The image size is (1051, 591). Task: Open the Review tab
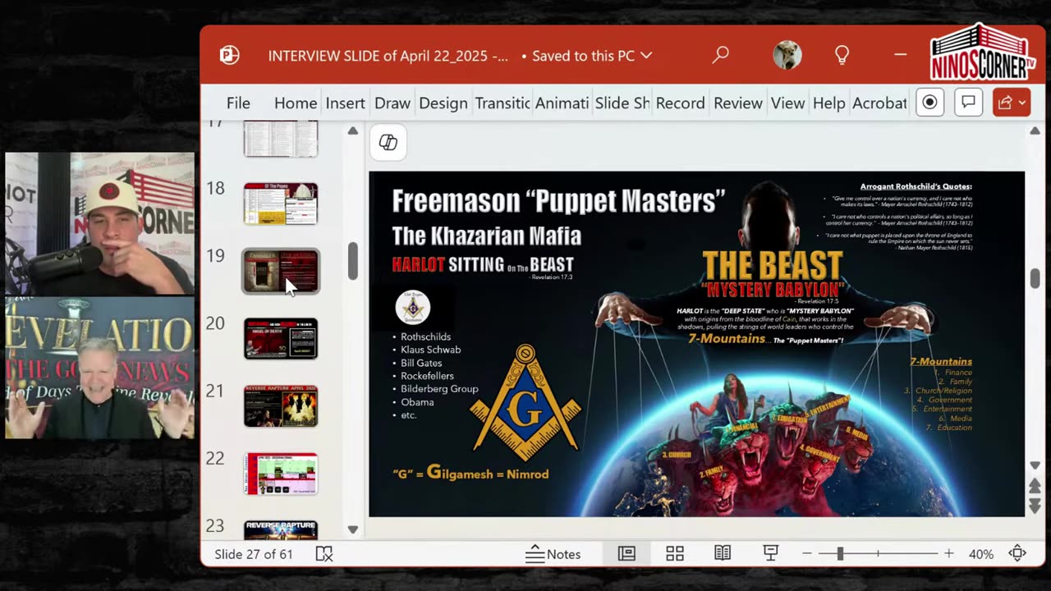click(x=737, y=103)
